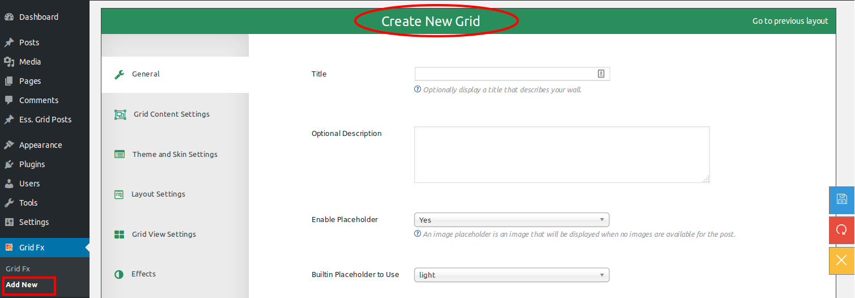Click the Grid Fx menu icon

(9, 248)
